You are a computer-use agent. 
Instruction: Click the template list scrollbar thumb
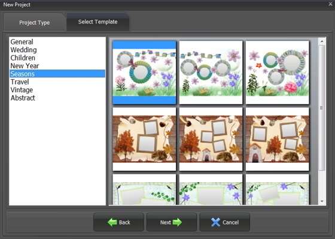pos(322,108)
